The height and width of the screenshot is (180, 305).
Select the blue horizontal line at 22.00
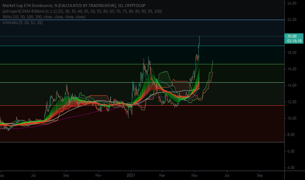pyautogui.click(x=142, y=20)
